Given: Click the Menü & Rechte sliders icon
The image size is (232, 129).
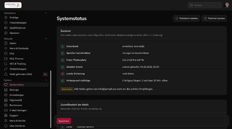Looking at the screenshot, I should pyautogui.click(x=6, y=121).
